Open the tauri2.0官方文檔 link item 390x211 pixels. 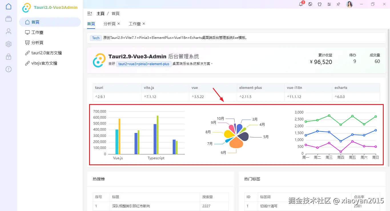[x=50, y=53]
